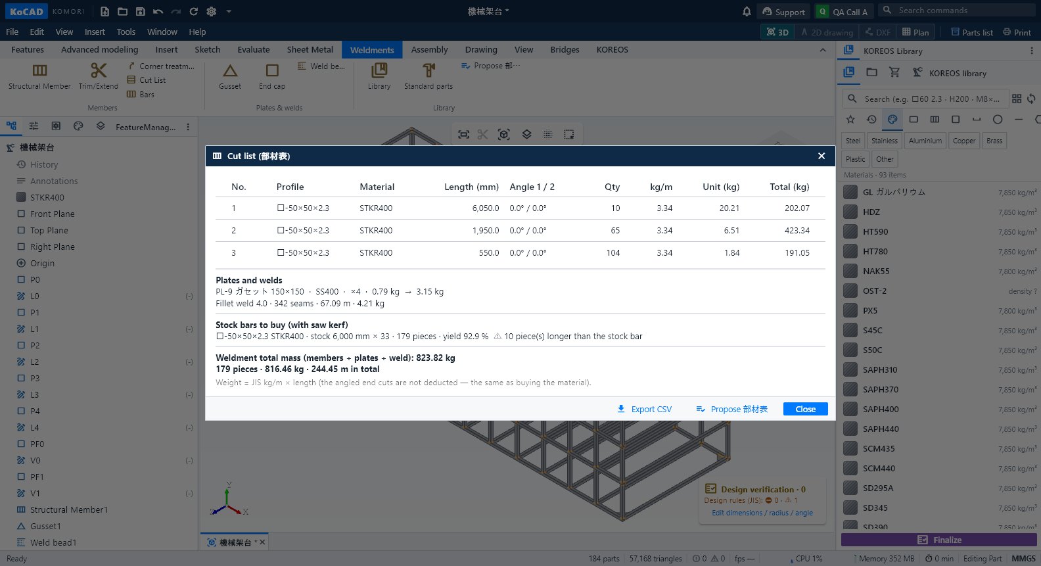
Task: Open the Library ribbon button
Action: tap(379, 77)
